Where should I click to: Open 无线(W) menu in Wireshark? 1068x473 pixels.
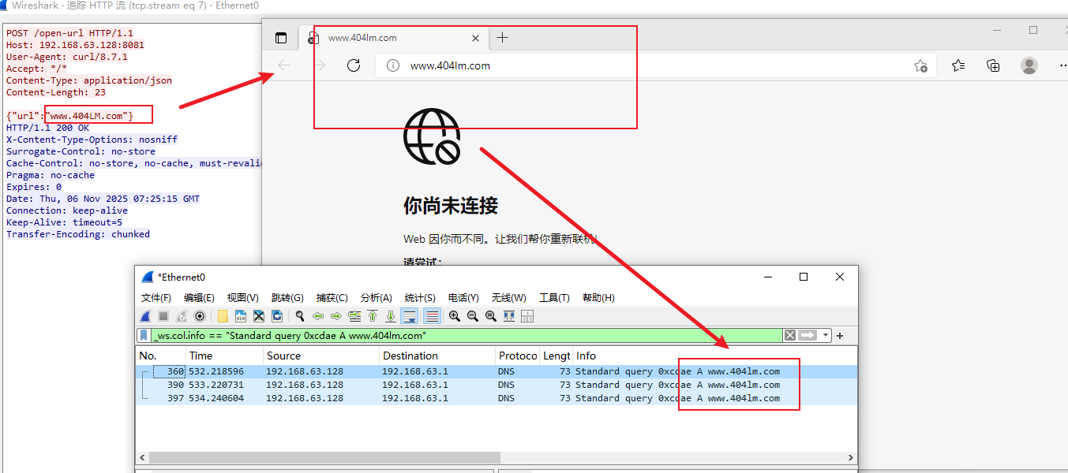(x=508, y=297)
